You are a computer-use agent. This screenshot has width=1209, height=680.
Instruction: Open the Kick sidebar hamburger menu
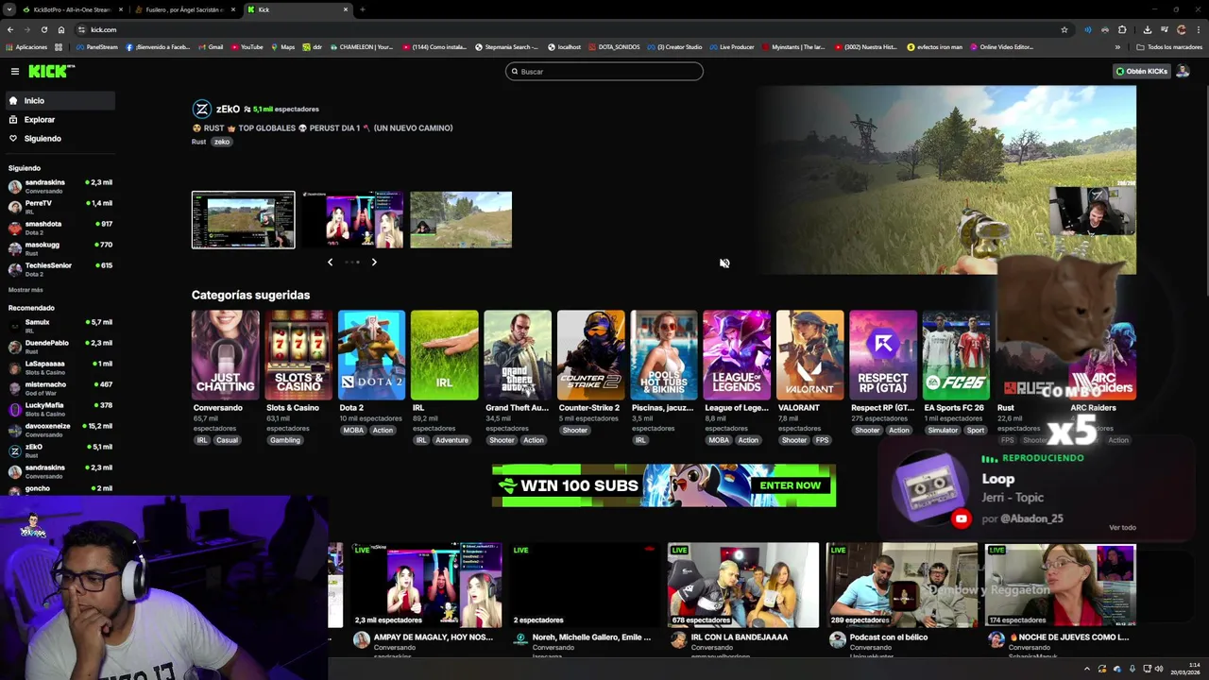coord(14,71)
